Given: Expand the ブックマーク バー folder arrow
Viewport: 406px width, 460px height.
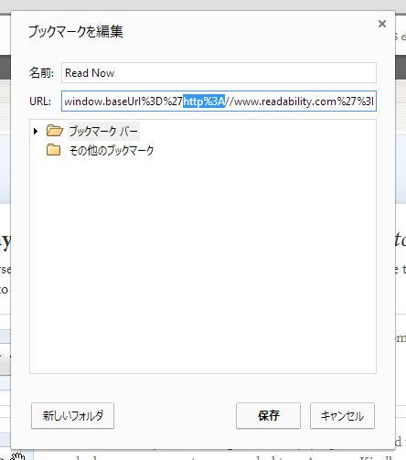Looking at the screenshot, I should pyautogui.click(x=36, y=132).
